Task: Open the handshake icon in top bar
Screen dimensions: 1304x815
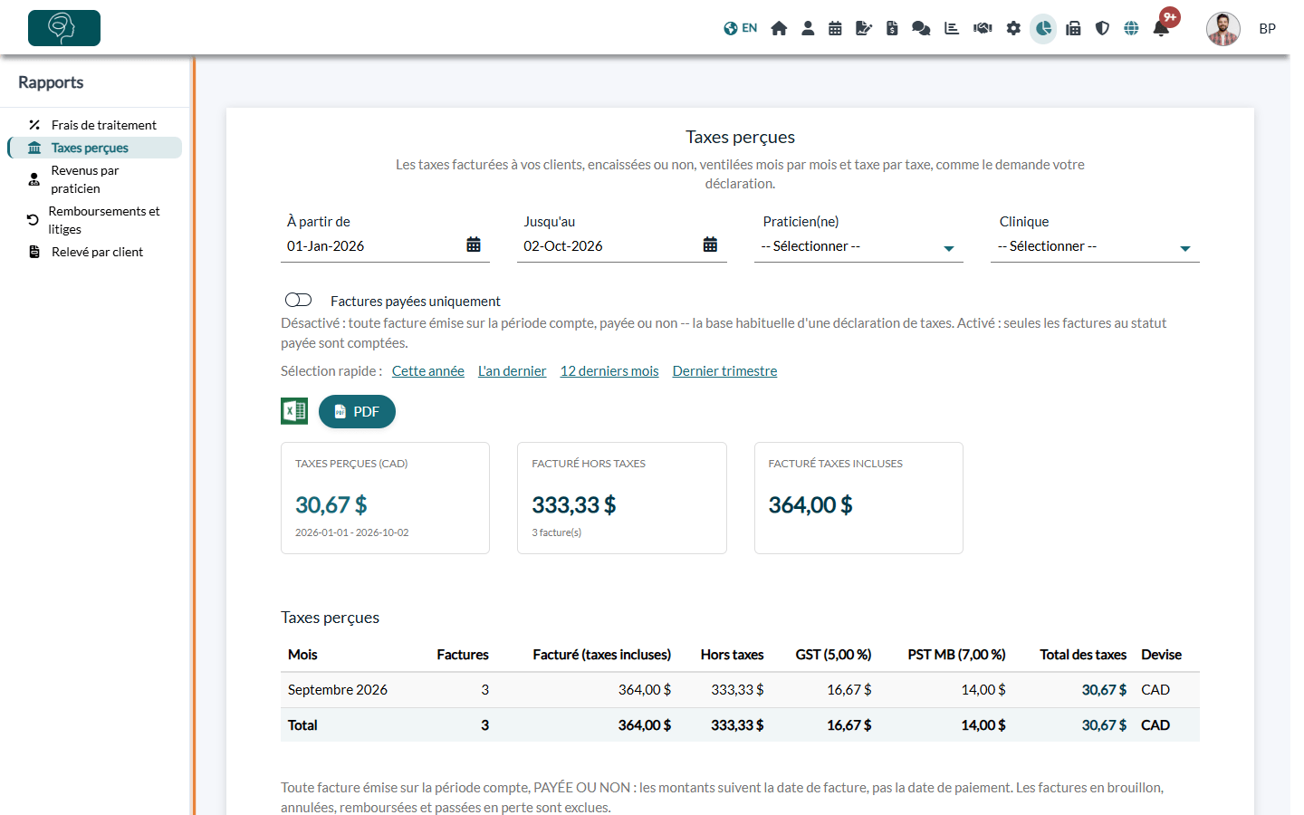Action: [x=983, y=28]
